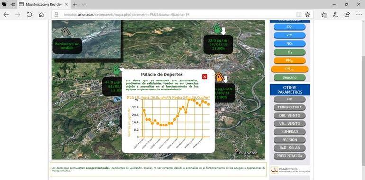
Task: Set these tabs aside
Action: pos(13,4)
